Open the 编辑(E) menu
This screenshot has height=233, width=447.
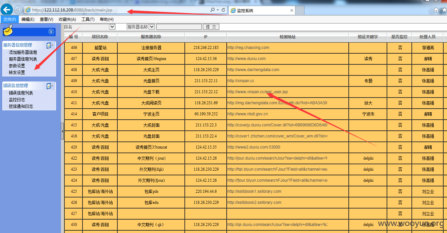pos(28,19)
